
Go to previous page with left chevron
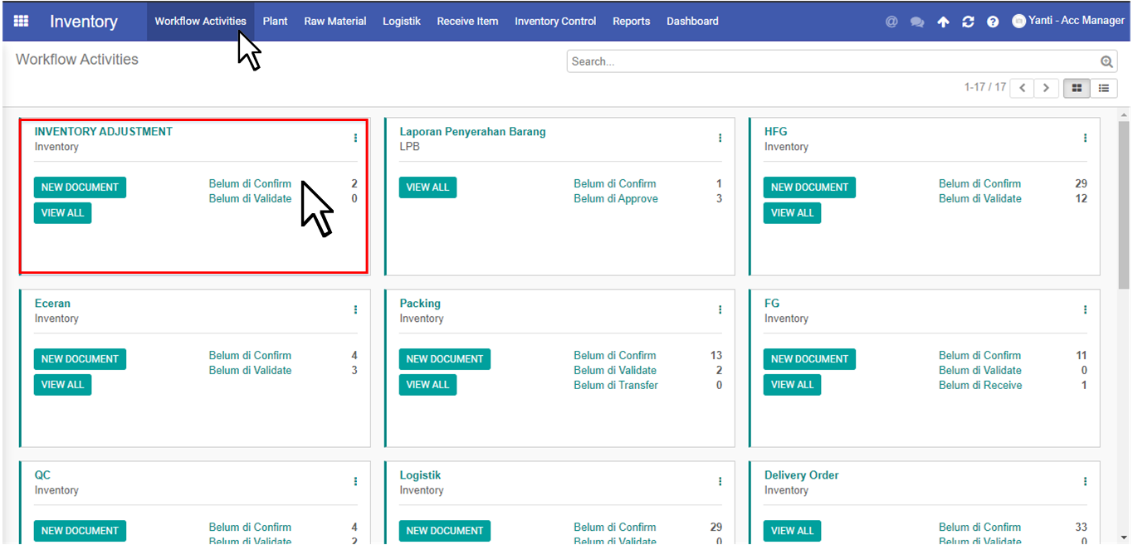coord(1022,88)
